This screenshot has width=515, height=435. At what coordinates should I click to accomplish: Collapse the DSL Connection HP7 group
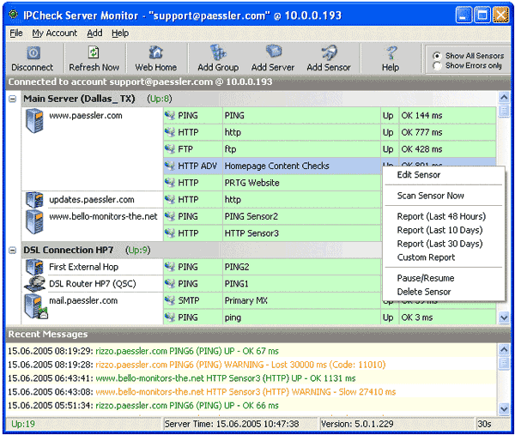tap(13, 251)
